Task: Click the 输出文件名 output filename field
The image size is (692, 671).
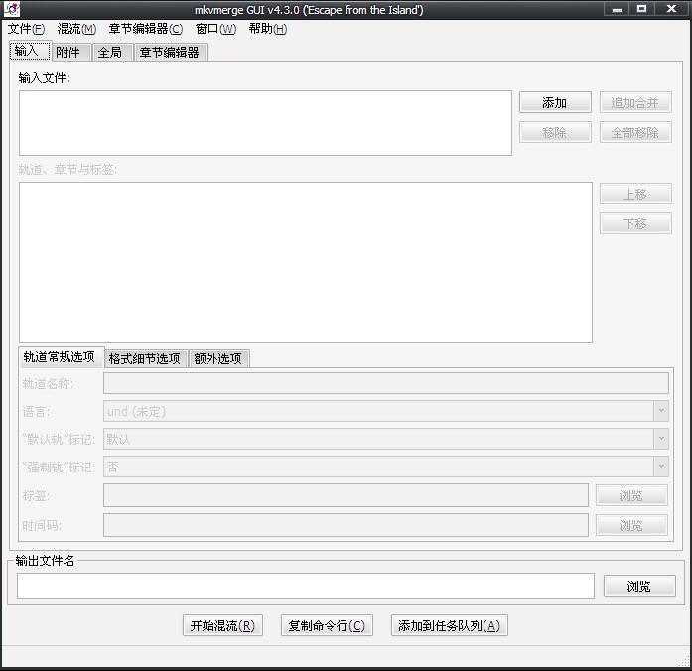Action: pyautogui.click(x=306, y=587)
